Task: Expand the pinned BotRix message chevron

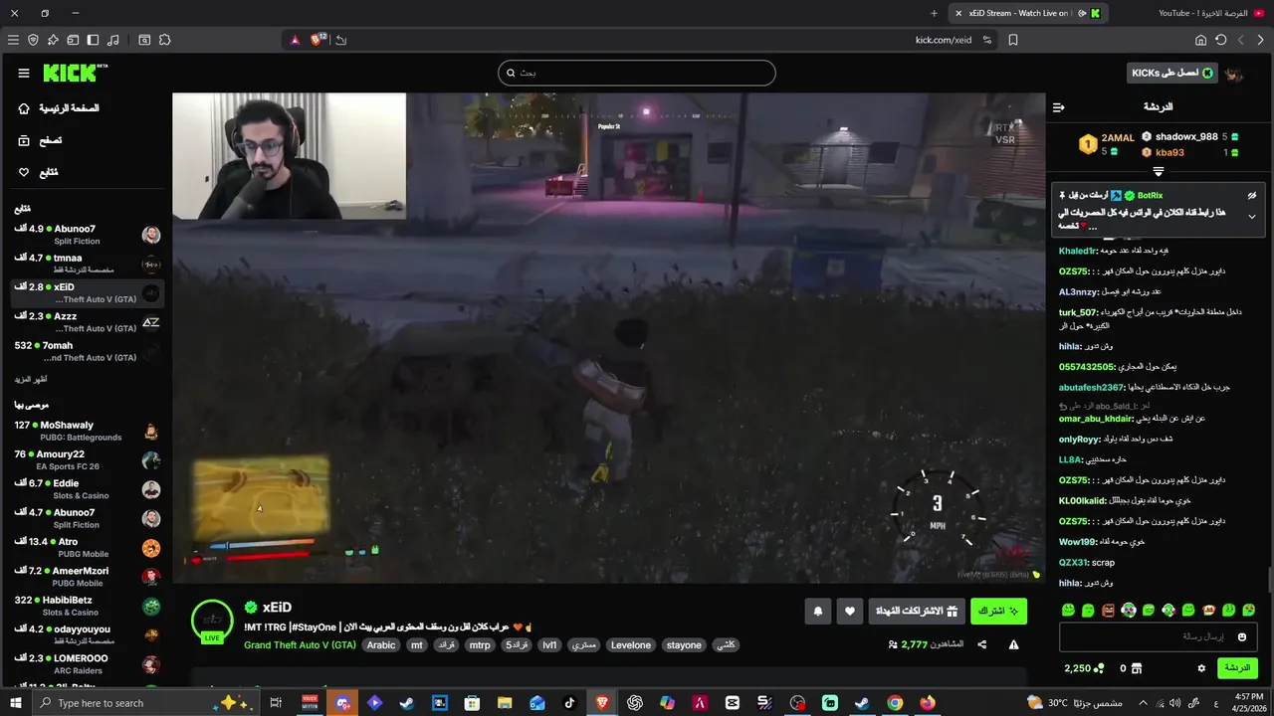Action: (x=1252, y=217)
